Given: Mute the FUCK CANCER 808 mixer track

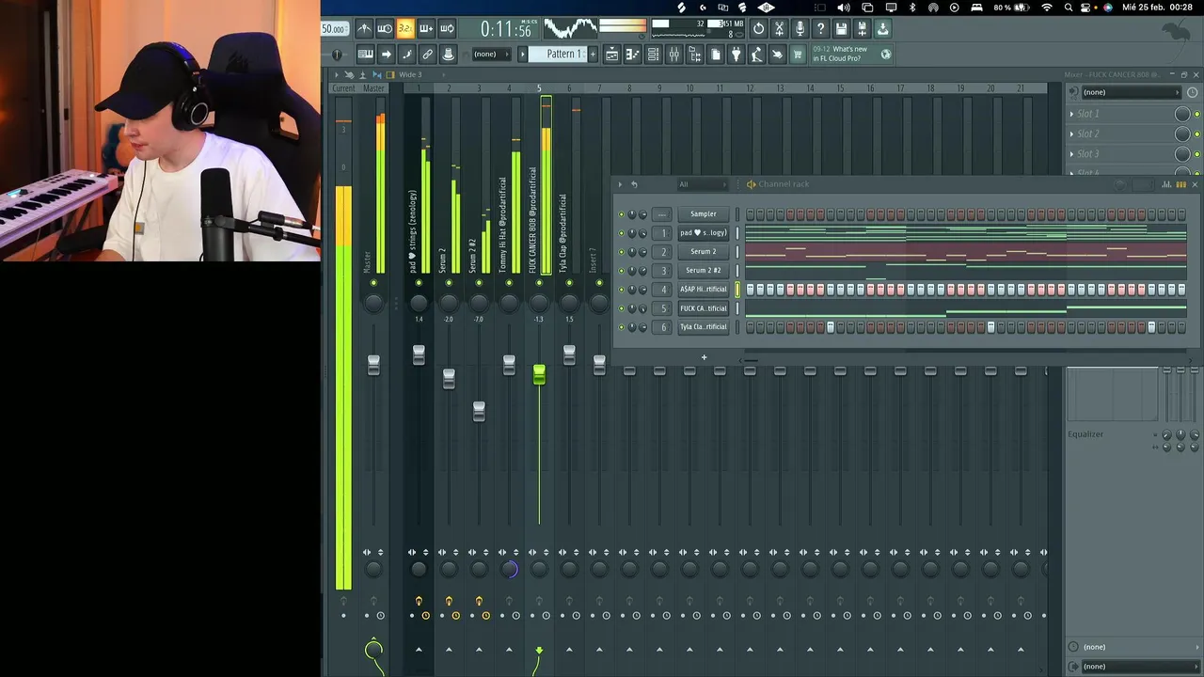Looking at the screenshot, I should 539,283.
